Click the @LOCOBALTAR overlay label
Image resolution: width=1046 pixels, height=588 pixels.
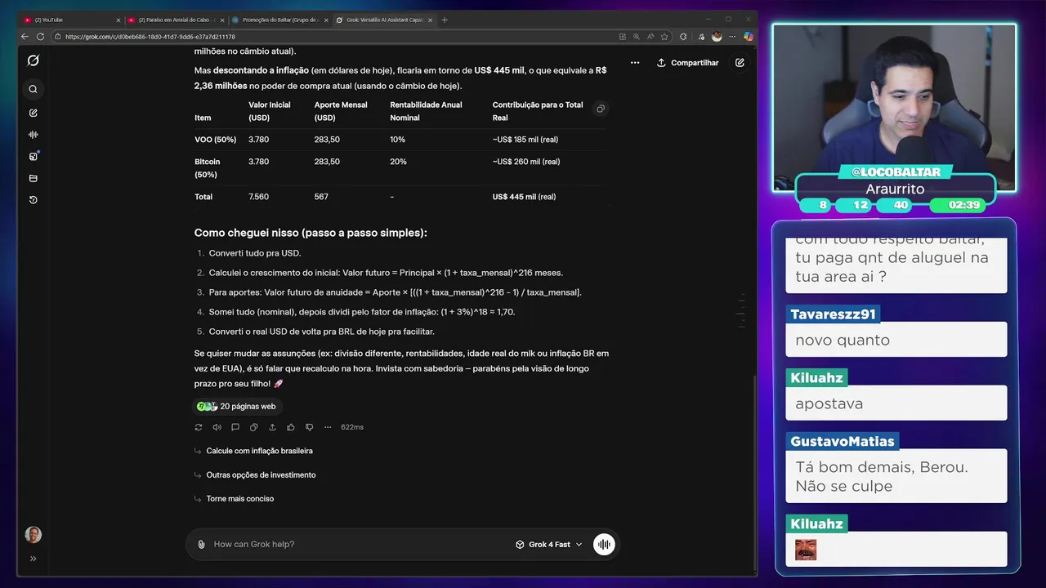[896, 172]
